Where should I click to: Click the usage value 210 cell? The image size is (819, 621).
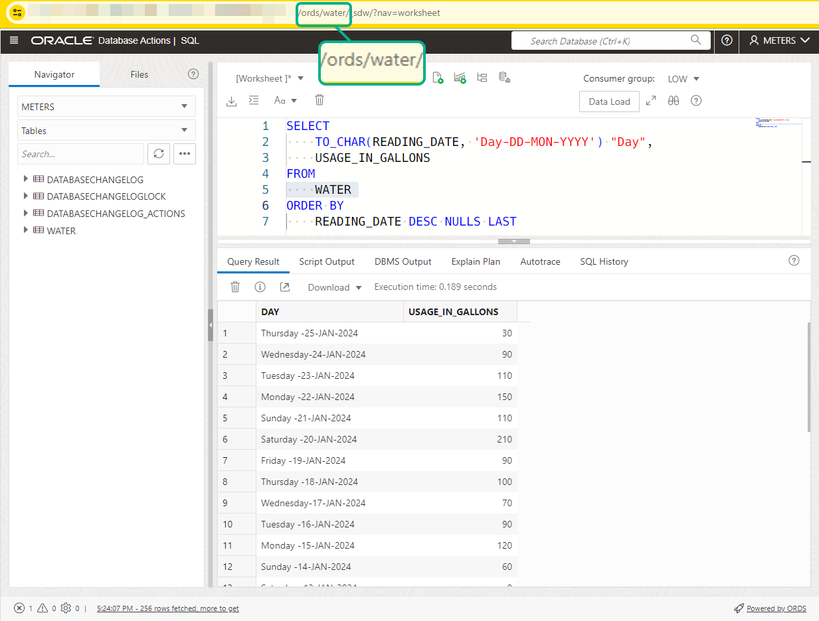460,439
